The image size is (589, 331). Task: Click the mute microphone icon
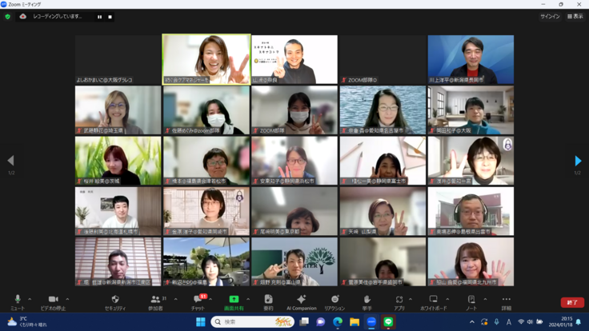click(x=18, y=300)
